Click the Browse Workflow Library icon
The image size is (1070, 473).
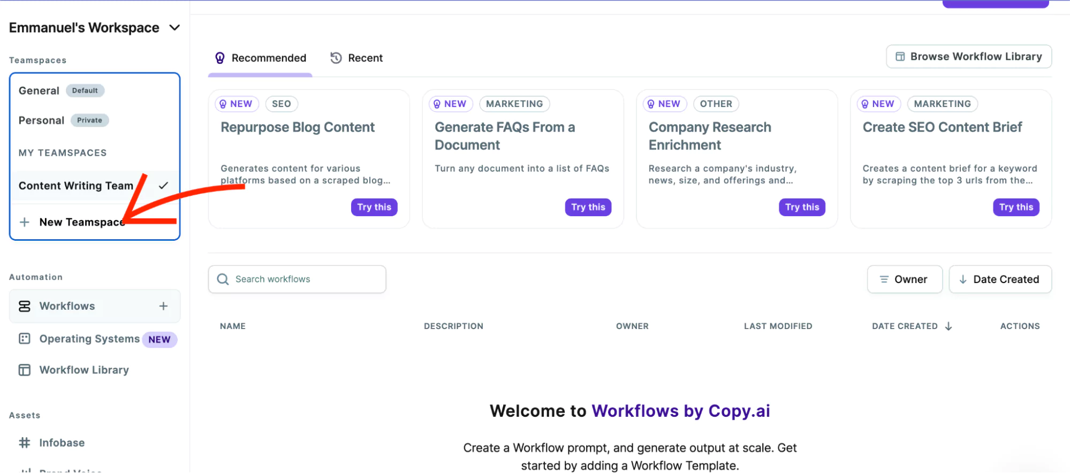click(900, 57)
